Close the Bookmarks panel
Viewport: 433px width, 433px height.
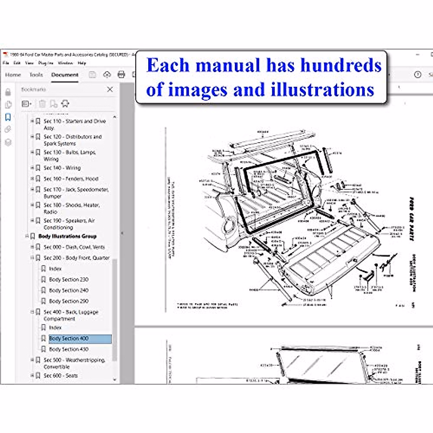tap(110, 89)
